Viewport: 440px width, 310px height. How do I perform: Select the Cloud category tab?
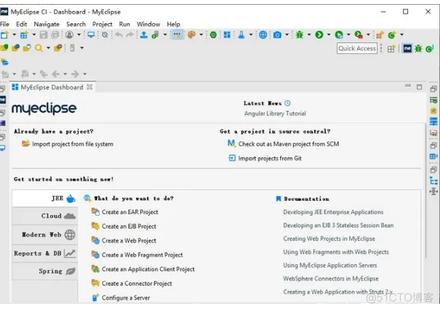[45, 216]
